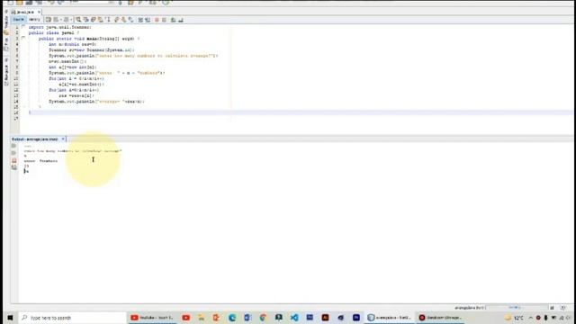Image resolution: width=576 pixels, height=324 pixels.
Task: Click the second run arrow in Output panel
Action: [x=14, y=153]
